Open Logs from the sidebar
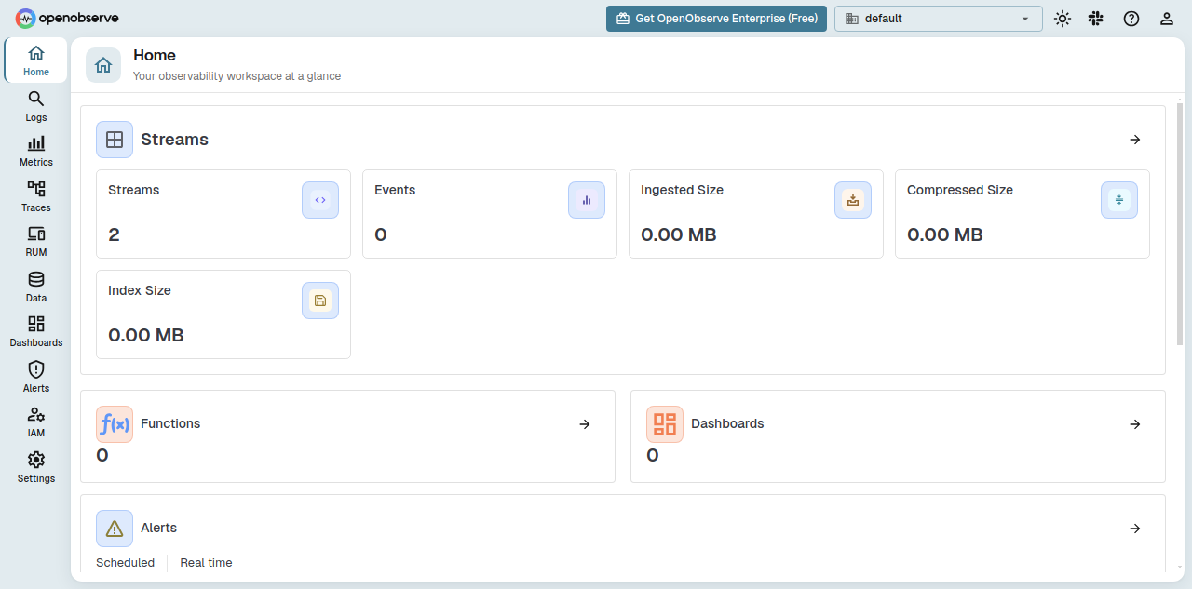The width and height of the screenshot is (1192, 589). [36, 106]
